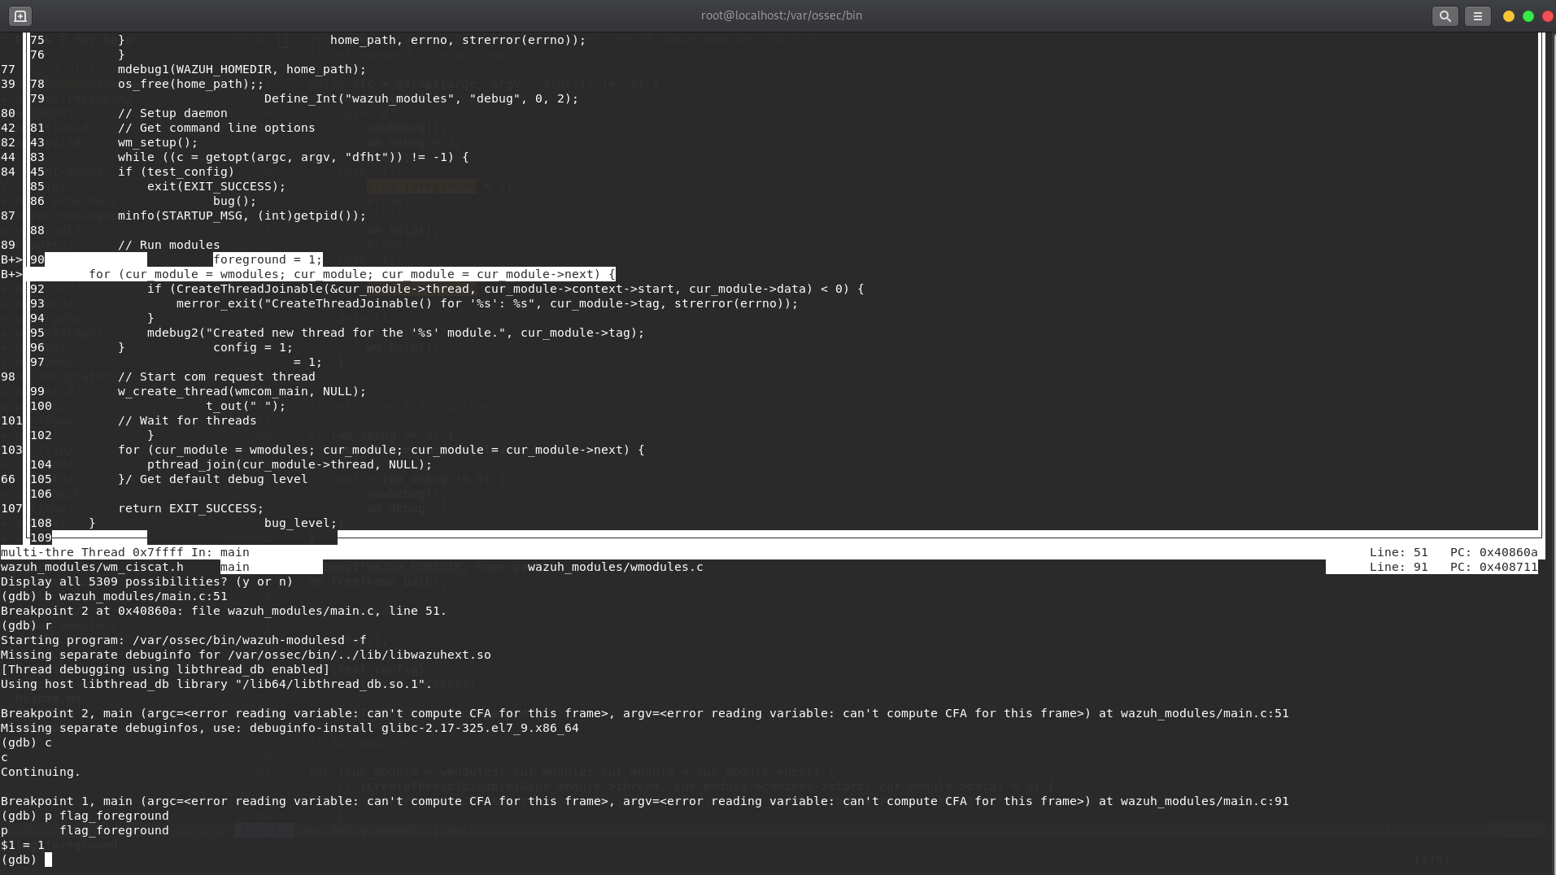Click the B+> breakpoint marker at line 90
1556x875 pixels.
pyautogui.click(x=10, y=259)
